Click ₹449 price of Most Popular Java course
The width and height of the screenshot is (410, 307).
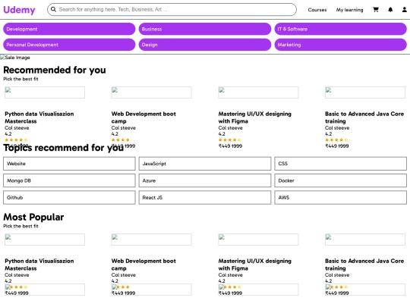(x=332, y=293)
